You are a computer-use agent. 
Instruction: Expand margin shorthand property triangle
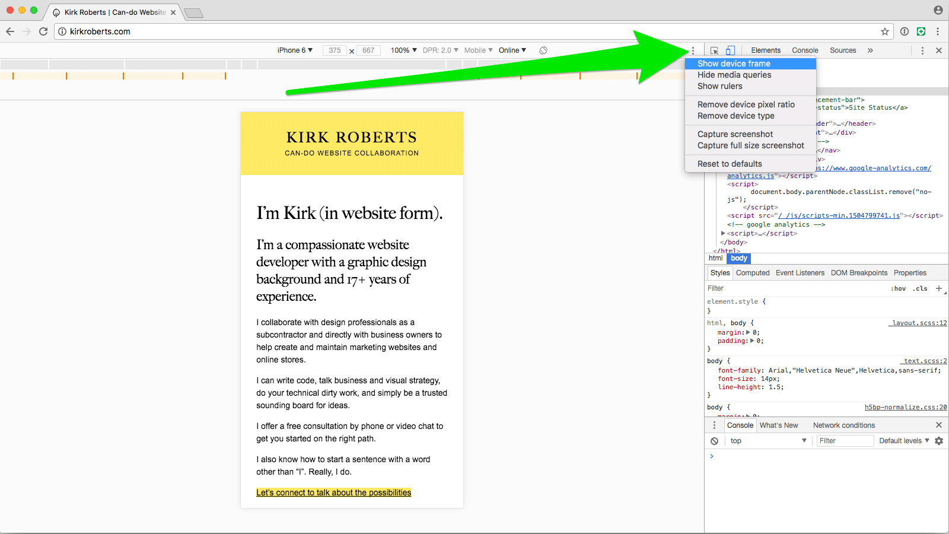(748, 332)
